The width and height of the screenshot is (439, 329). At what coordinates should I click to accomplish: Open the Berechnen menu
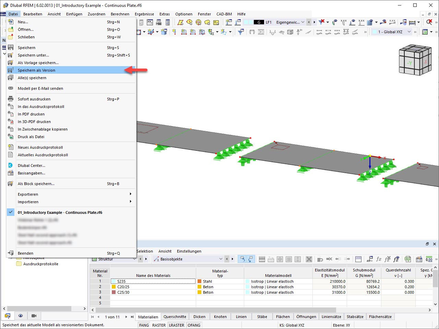point(120,14)
